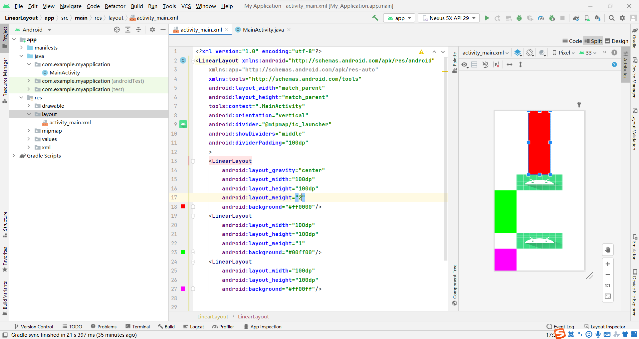Select the pan tool on the design preview
The width and height of the screenshot is (639, 339).
point(608,250)
